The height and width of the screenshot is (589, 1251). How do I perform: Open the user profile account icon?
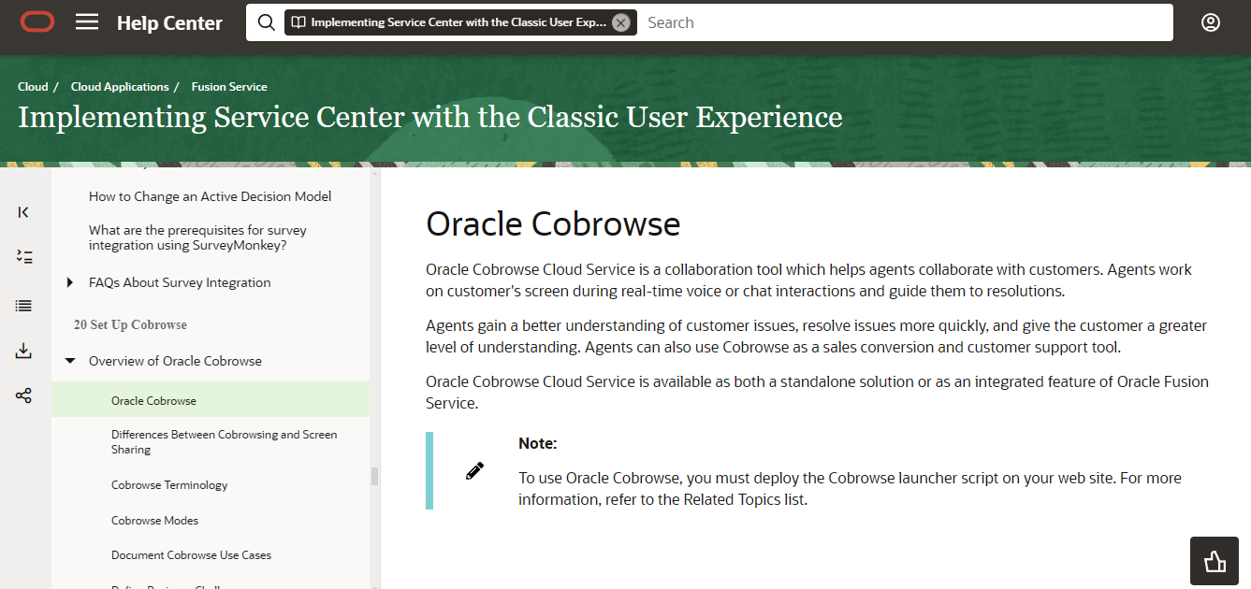click(1211, 22)
